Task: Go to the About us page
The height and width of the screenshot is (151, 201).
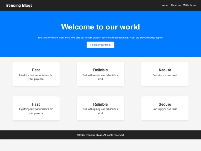Action: pos(175,5)
